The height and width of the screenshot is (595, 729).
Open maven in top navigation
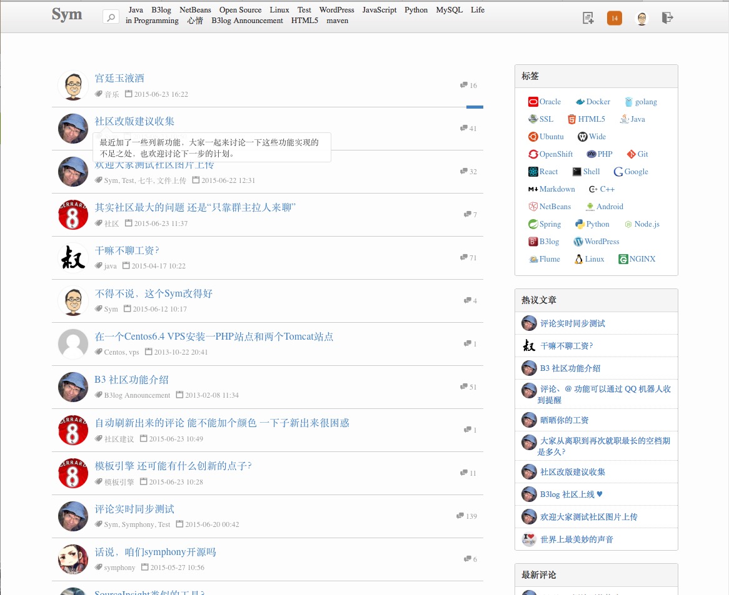(x=337, y=21)
